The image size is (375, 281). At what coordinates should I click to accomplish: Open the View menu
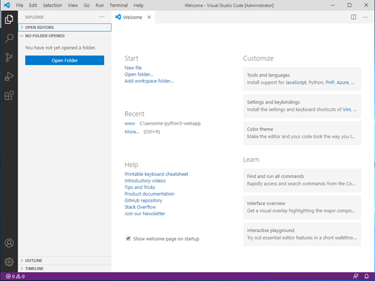click(x=72, y=5)
